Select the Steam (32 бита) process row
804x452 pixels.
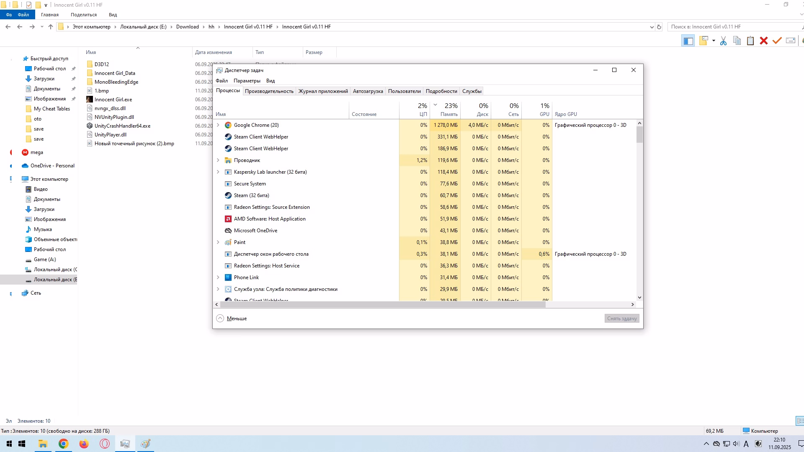[425, 195]
